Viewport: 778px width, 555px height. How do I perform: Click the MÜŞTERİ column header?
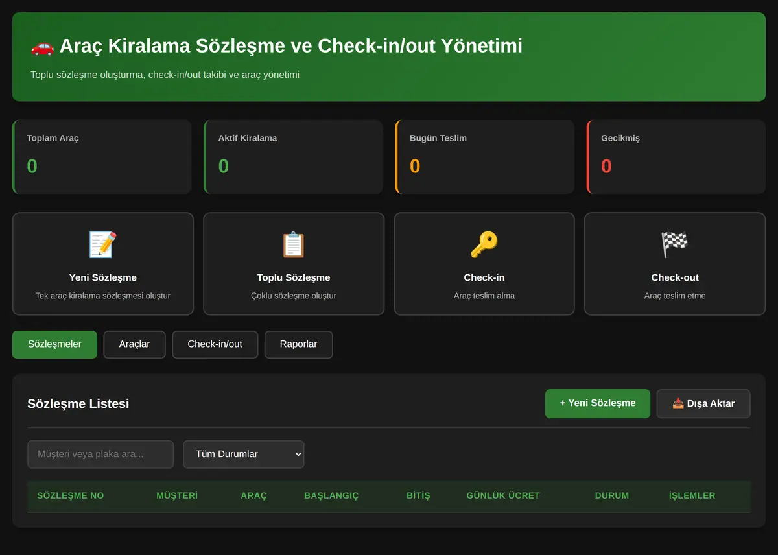[177, 495]
